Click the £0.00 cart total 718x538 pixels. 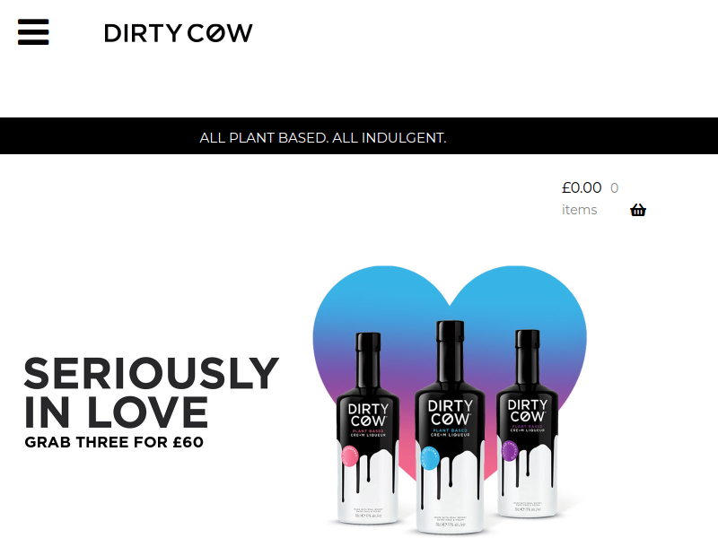[582, 187]
